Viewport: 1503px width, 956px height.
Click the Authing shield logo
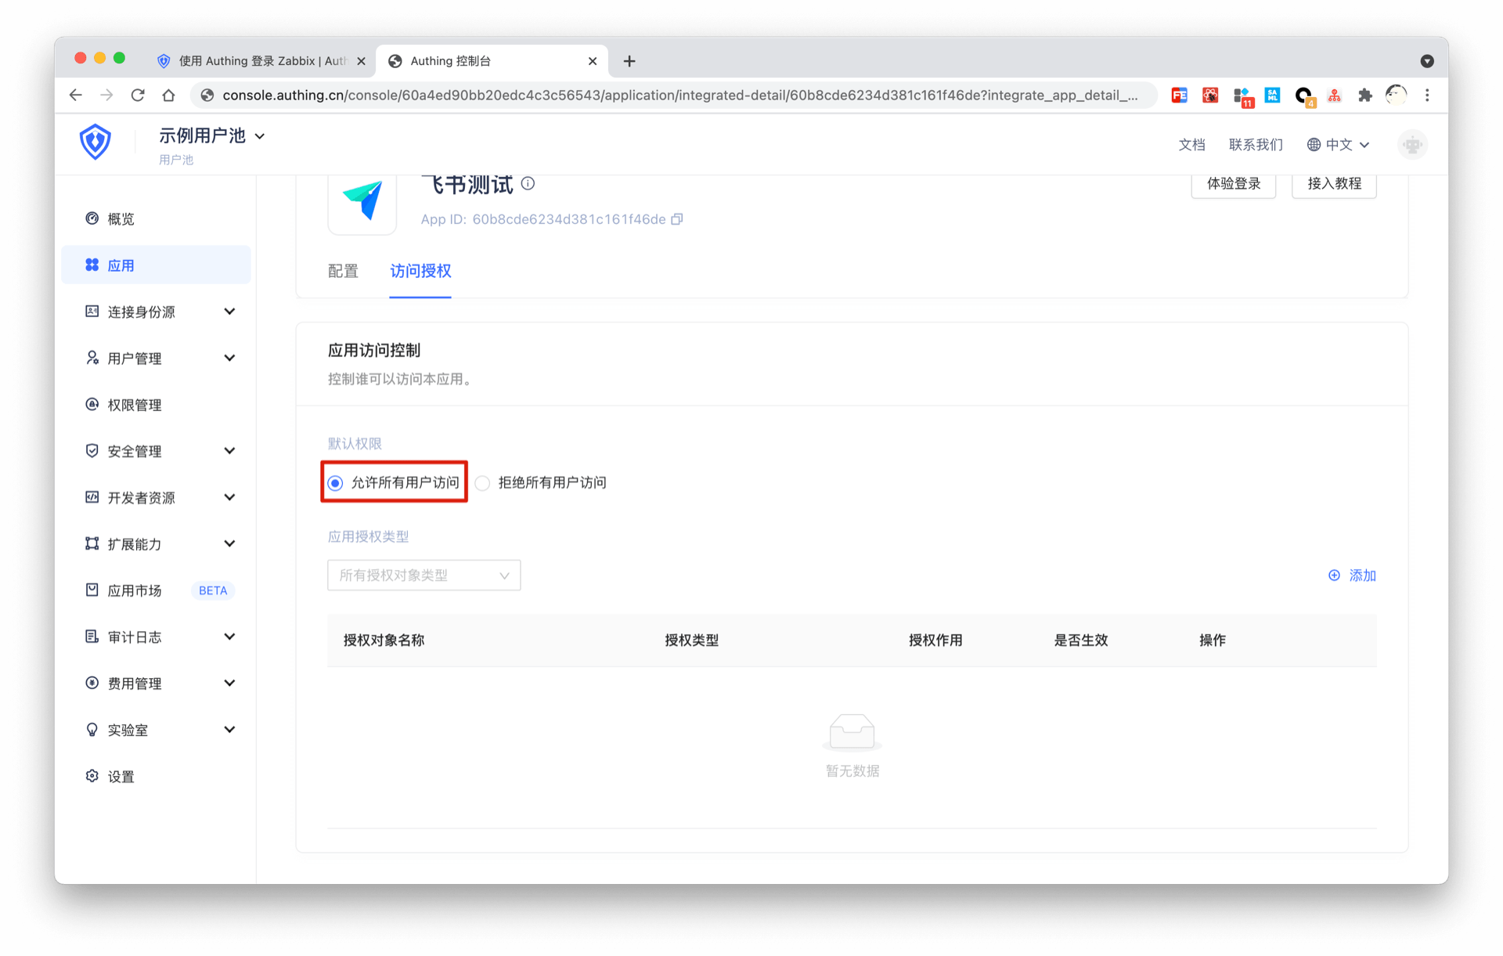95,142
